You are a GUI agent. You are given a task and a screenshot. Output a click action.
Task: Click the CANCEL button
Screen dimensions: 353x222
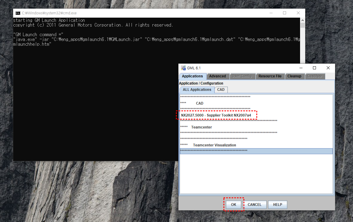pyautogui.click(x=255, y=205)
